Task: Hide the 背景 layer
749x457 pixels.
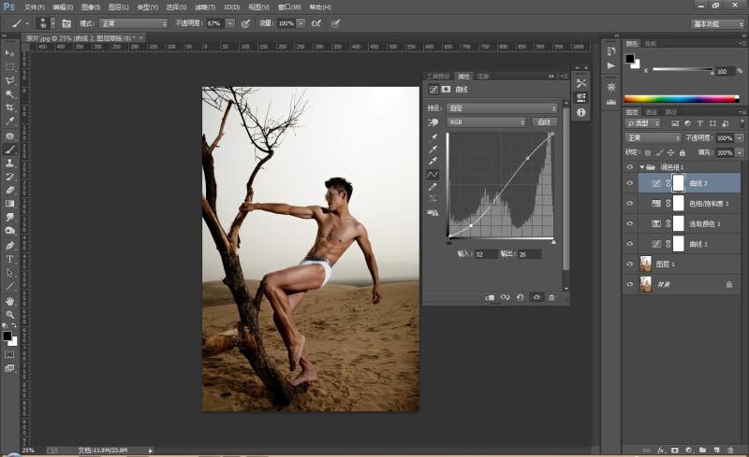Action: coord(629,284)
